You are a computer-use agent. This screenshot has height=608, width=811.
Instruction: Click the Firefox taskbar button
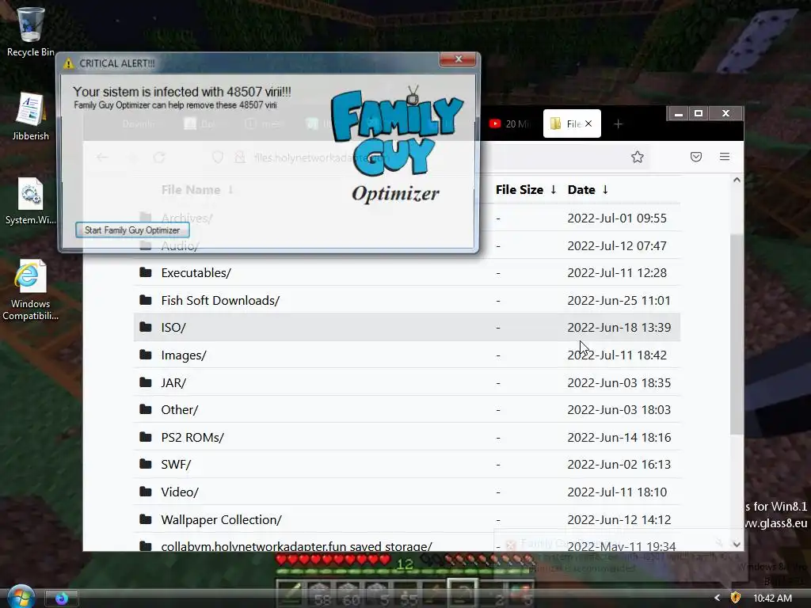coord(62,598)
